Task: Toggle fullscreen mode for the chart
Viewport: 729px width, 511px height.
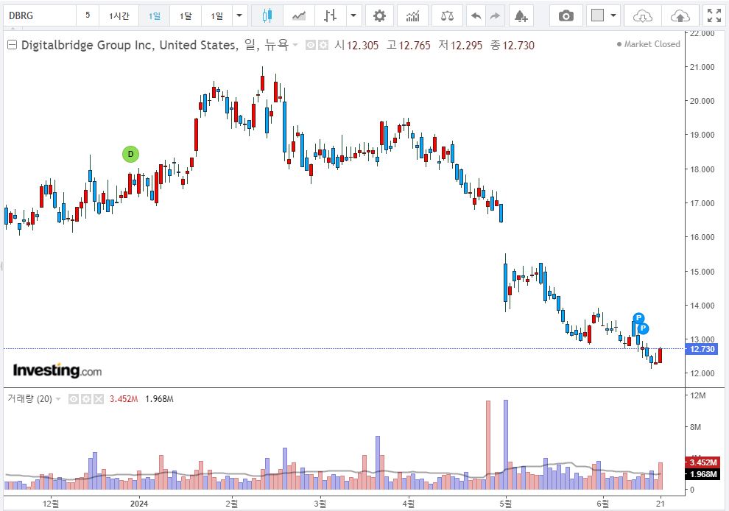Action: pyautogui.click(x=714, y=15)
